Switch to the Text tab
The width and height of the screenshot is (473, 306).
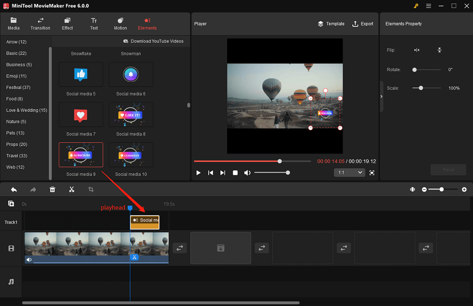tap(94, 23)
